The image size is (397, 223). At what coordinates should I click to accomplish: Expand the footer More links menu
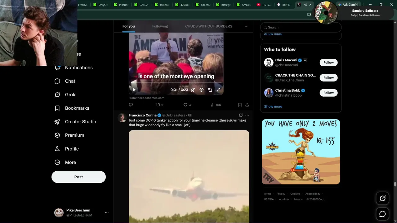(298, 199)
